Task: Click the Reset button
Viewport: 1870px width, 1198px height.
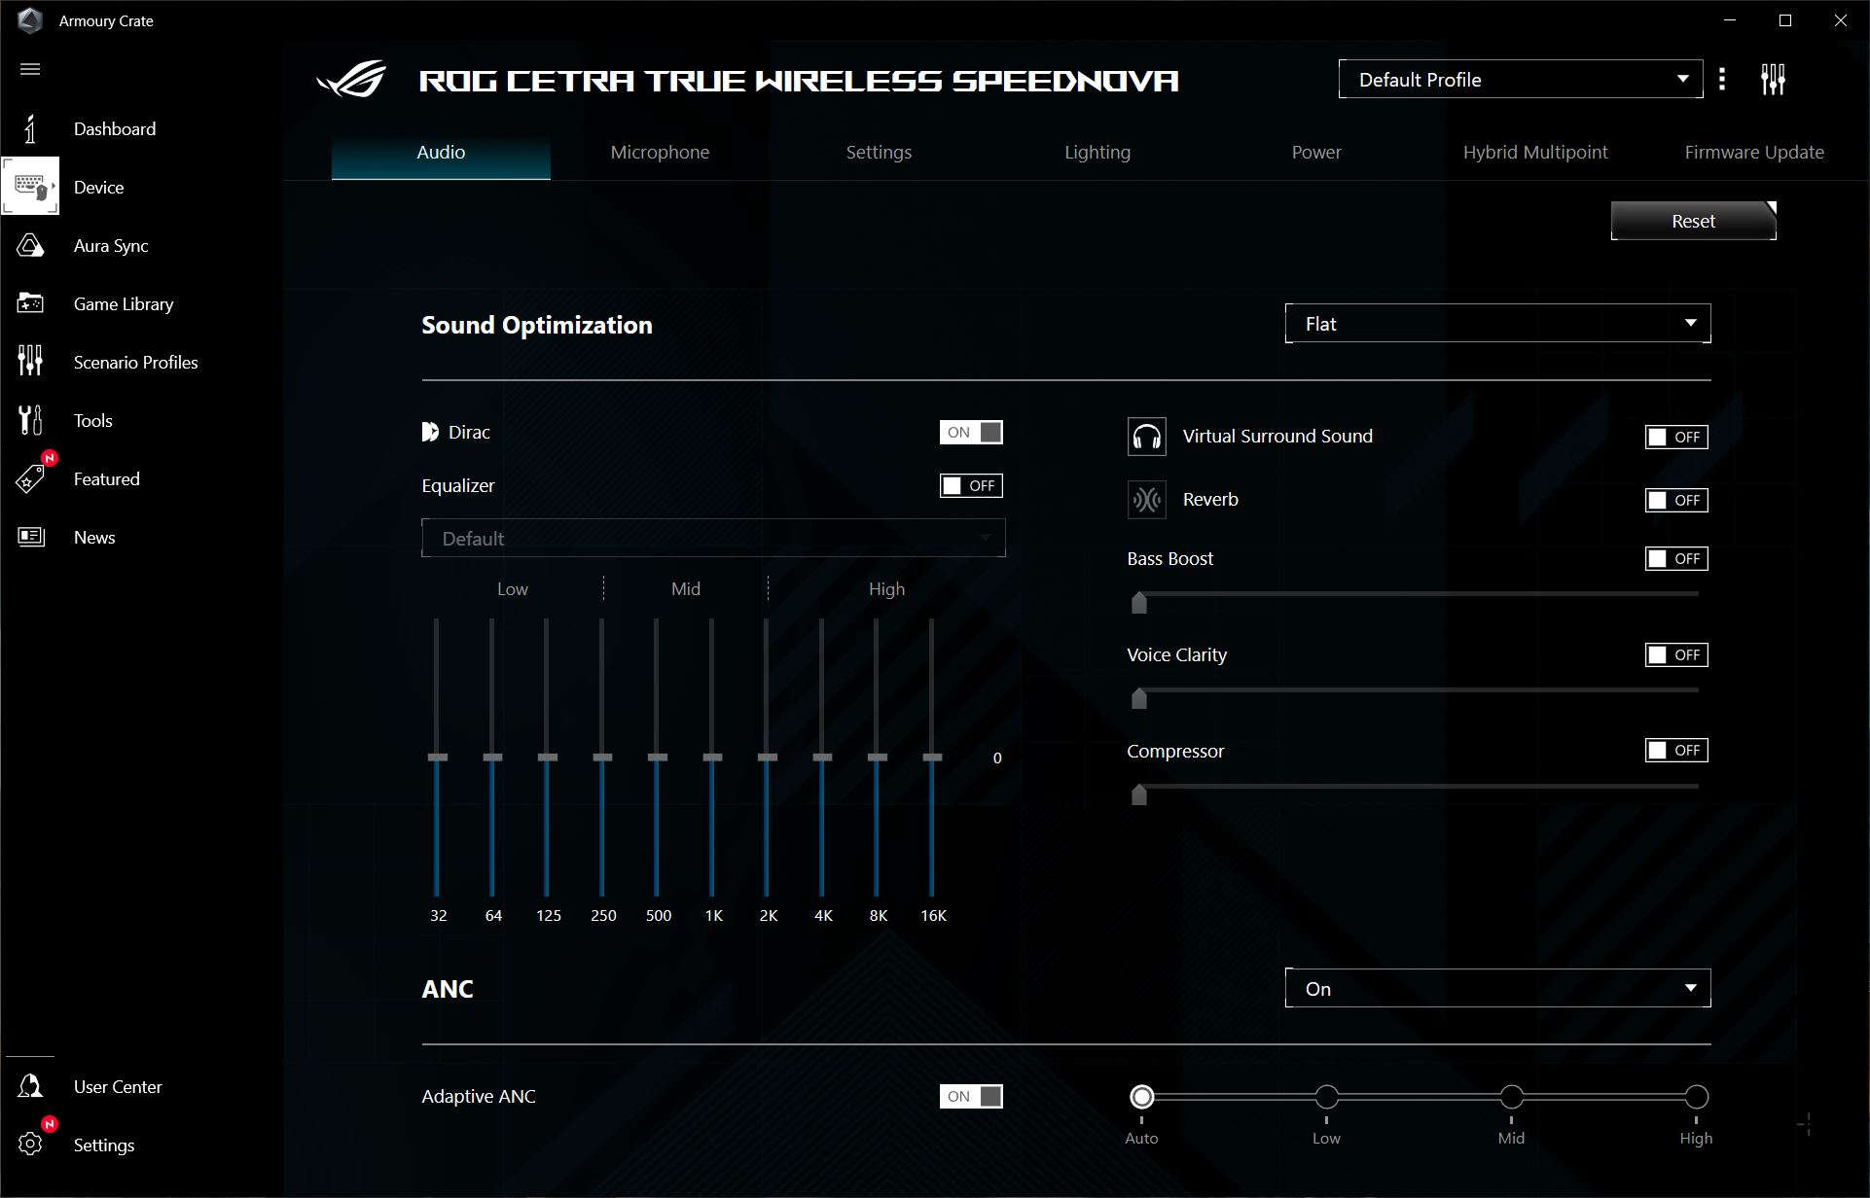Action: pyautogui.click(x=1693, y=221)
